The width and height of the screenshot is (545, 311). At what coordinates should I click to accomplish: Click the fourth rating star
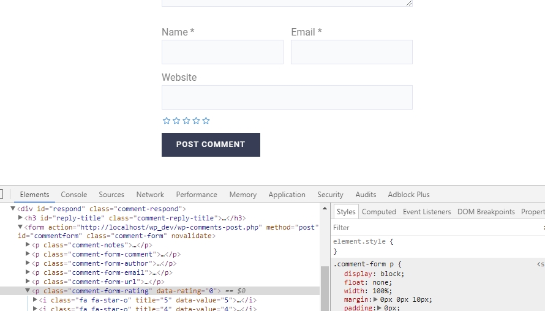point(196,121)
